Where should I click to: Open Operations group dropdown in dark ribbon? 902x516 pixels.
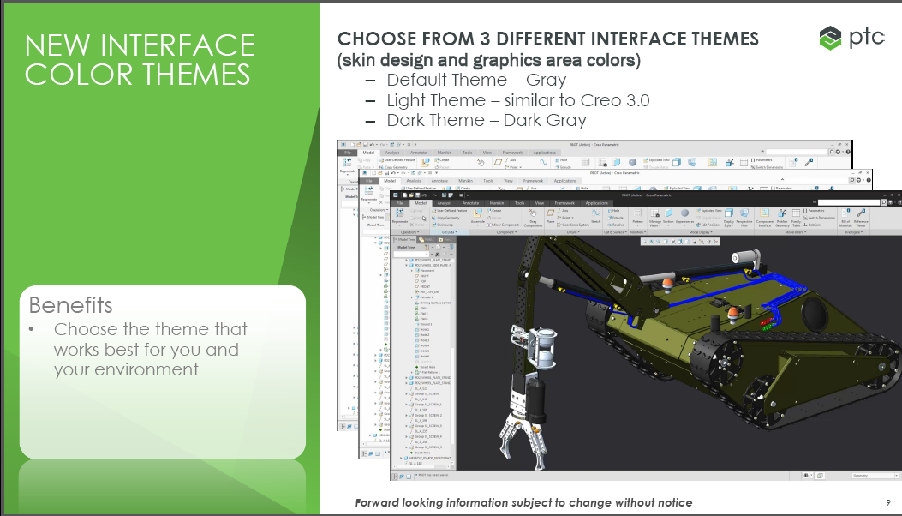click(409, 232)
